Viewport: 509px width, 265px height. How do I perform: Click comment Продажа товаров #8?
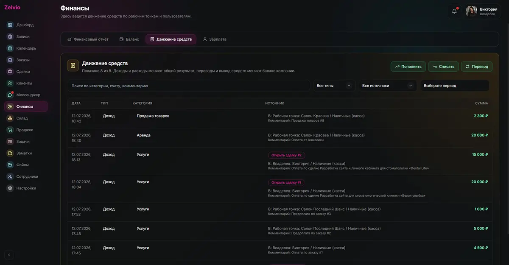296,120
